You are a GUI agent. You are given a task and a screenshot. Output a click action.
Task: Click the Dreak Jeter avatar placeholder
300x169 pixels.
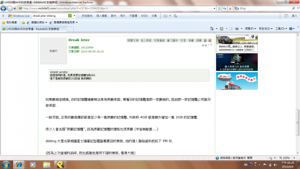click(x=53, y=51)
